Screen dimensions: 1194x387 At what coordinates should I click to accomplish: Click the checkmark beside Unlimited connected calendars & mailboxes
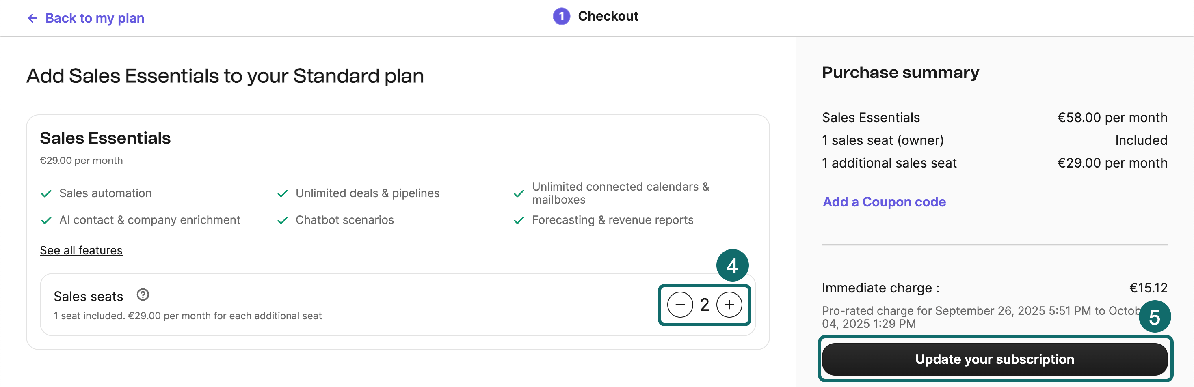tap(519, 193)
